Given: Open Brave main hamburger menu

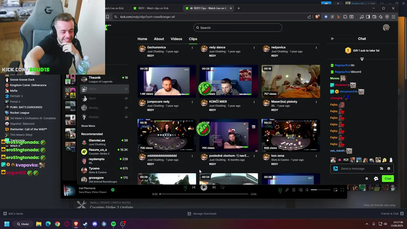Looking at the screenshot, I should point(394,17).
